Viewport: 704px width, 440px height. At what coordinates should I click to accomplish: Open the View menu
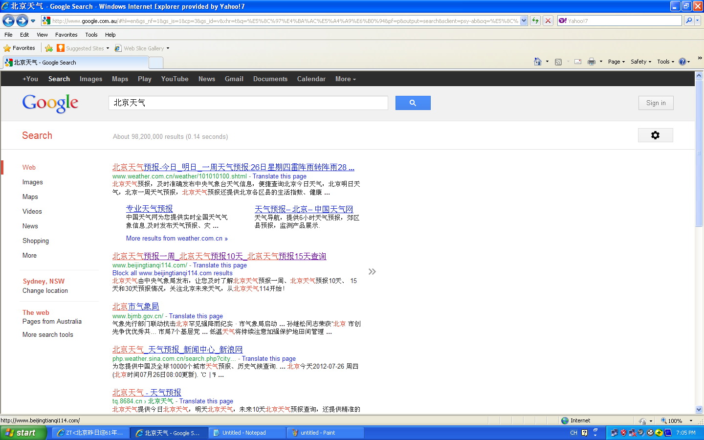pyautogui.click(x=42, y=35)
